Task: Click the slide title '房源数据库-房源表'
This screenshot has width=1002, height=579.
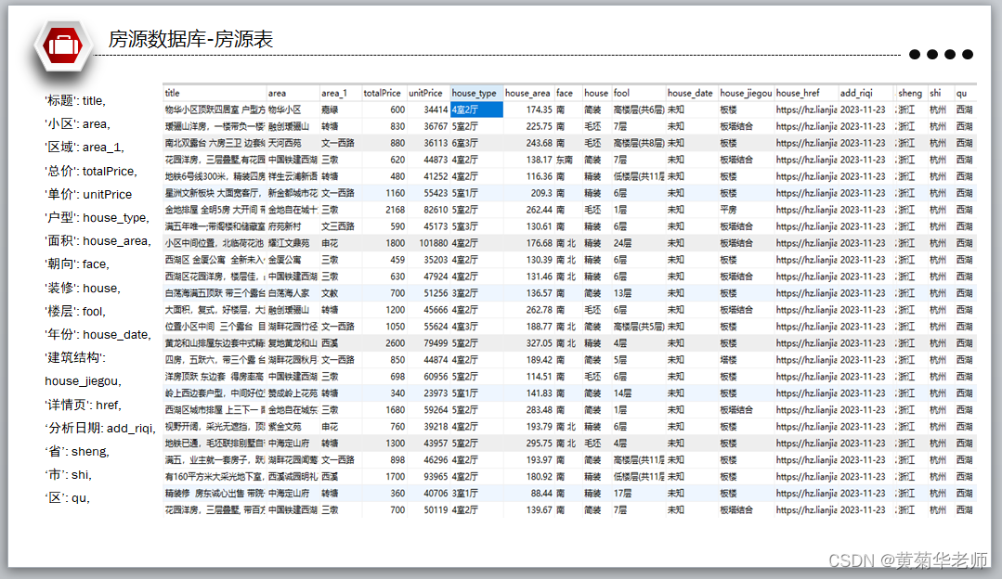Action: (x=190, y=39)
